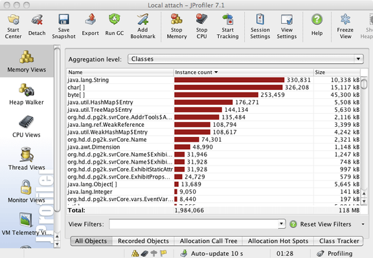Switch to the Allocation Hot Spots tab
The width and height of the screenshot is (373, 258).
[278, 241]
